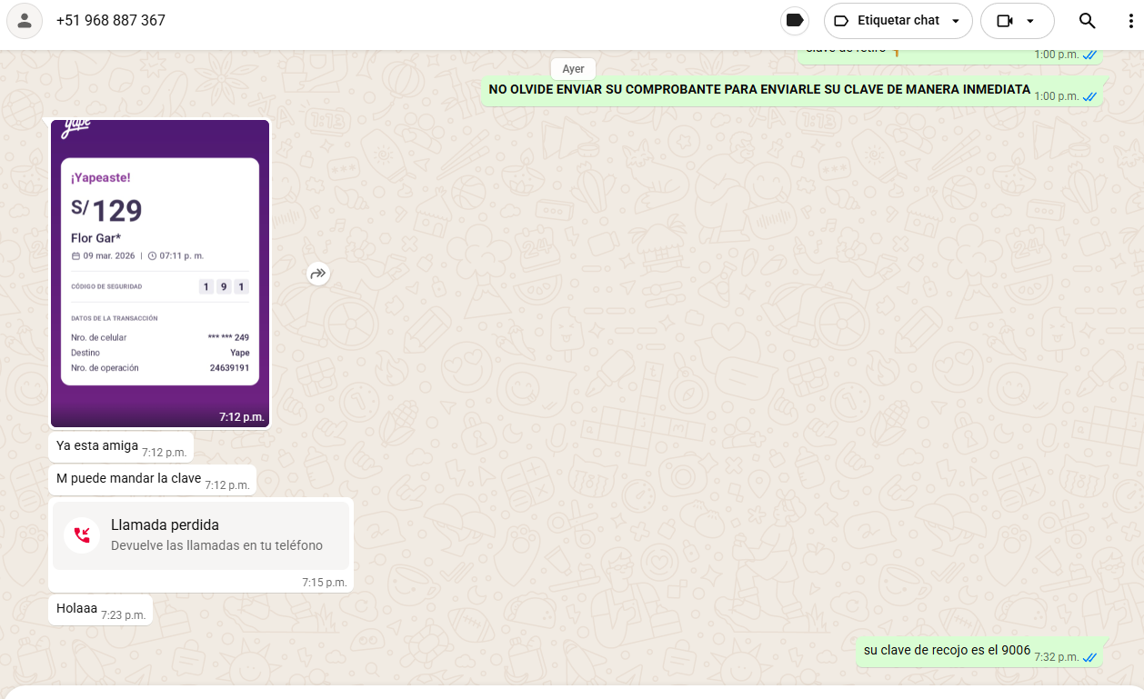The image size is (1144, 699).
Task: Select the "Holaaa" message bubble
Action: click(x=77, y=609)
